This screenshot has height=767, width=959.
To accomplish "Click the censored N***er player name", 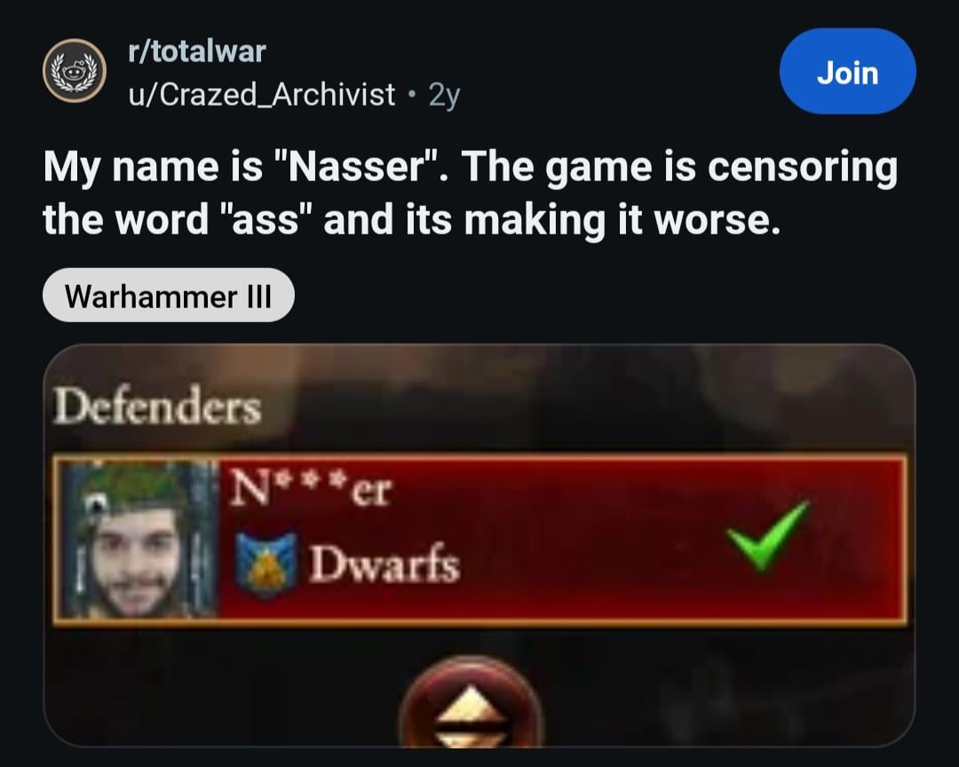I will point(311,489).
